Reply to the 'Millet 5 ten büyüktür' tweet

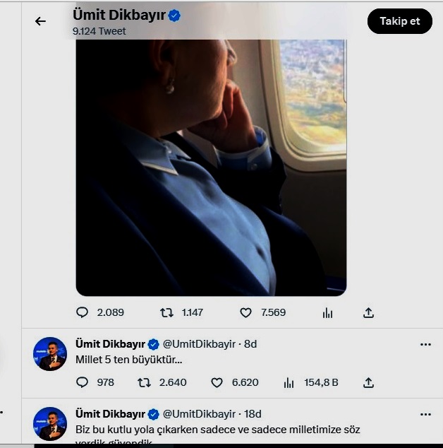coord(83,382)
